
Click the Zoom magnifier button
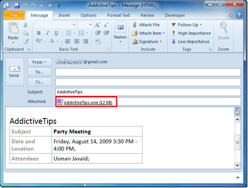223,31
